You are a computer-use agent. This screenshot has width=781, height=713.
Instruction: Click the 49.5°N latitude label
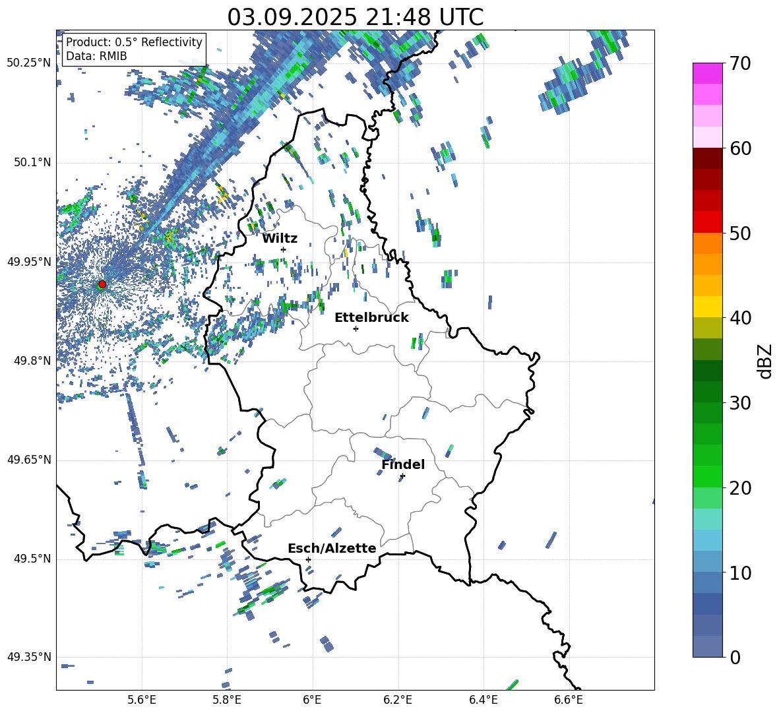(32, 558)
